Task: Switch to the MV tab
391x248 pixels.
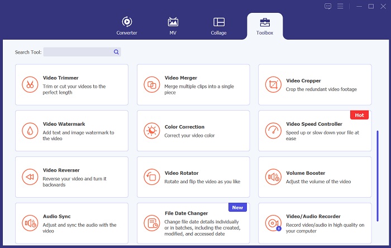Action: click(173, 26)
